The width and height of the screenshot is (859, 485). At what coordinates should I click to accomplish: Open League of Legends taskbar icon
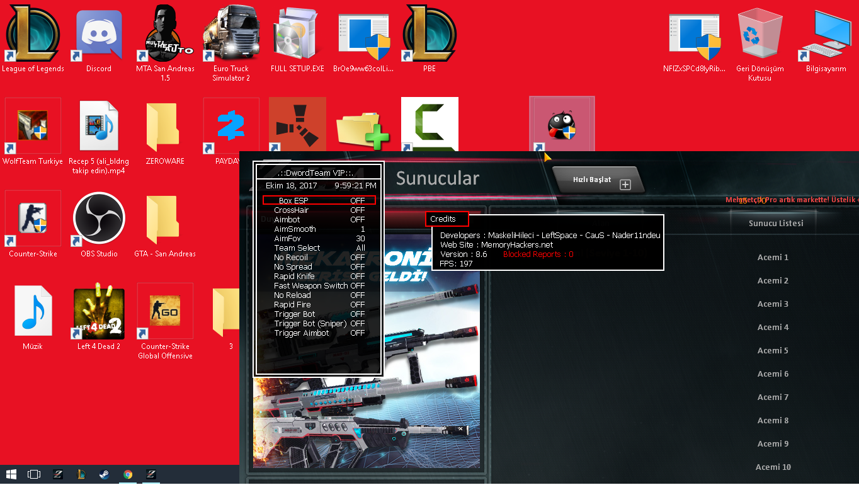[x=81, y=474]
